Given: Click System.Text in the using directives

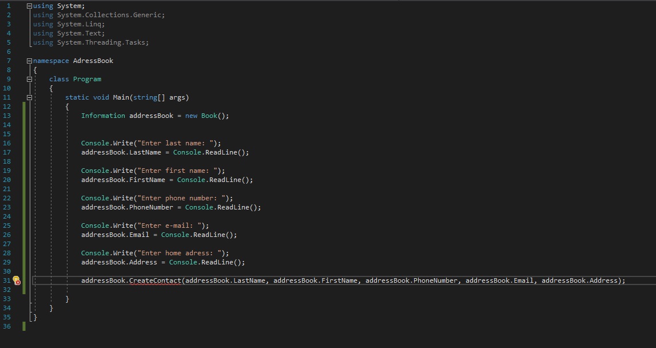Looking at the screenshot, I should tap(79, 34).
